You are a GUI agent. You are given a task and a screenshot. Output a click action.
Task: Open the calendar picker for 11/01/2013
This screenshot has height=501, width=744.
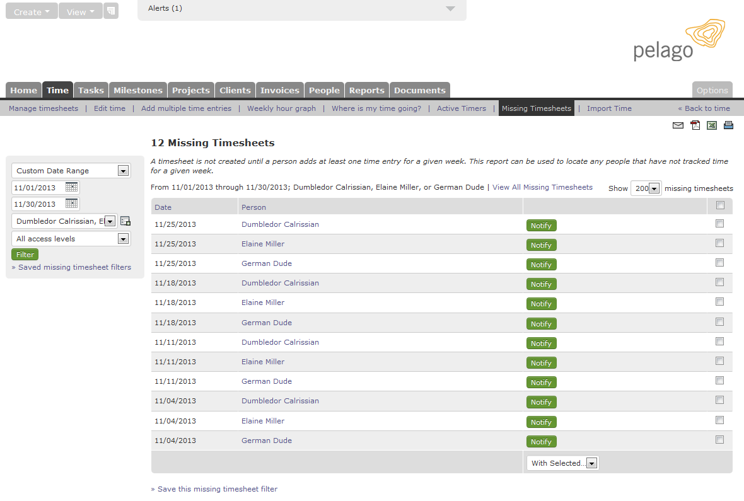pyautogui.click(x=71, y=187)
